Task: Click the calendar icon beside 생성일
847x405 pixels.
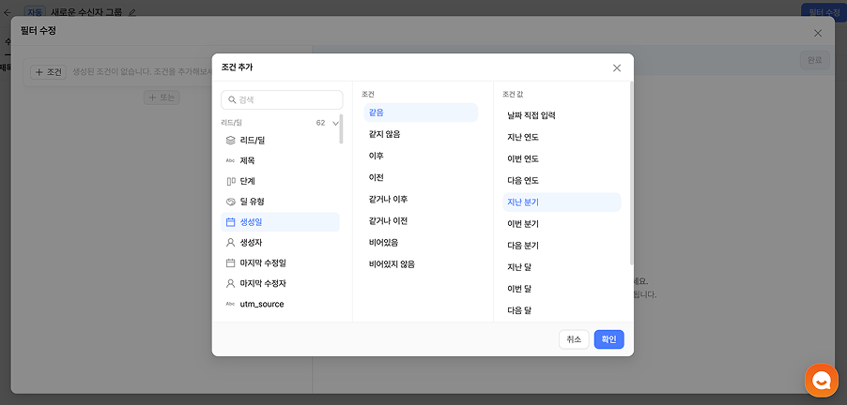Action: (231, 222)
